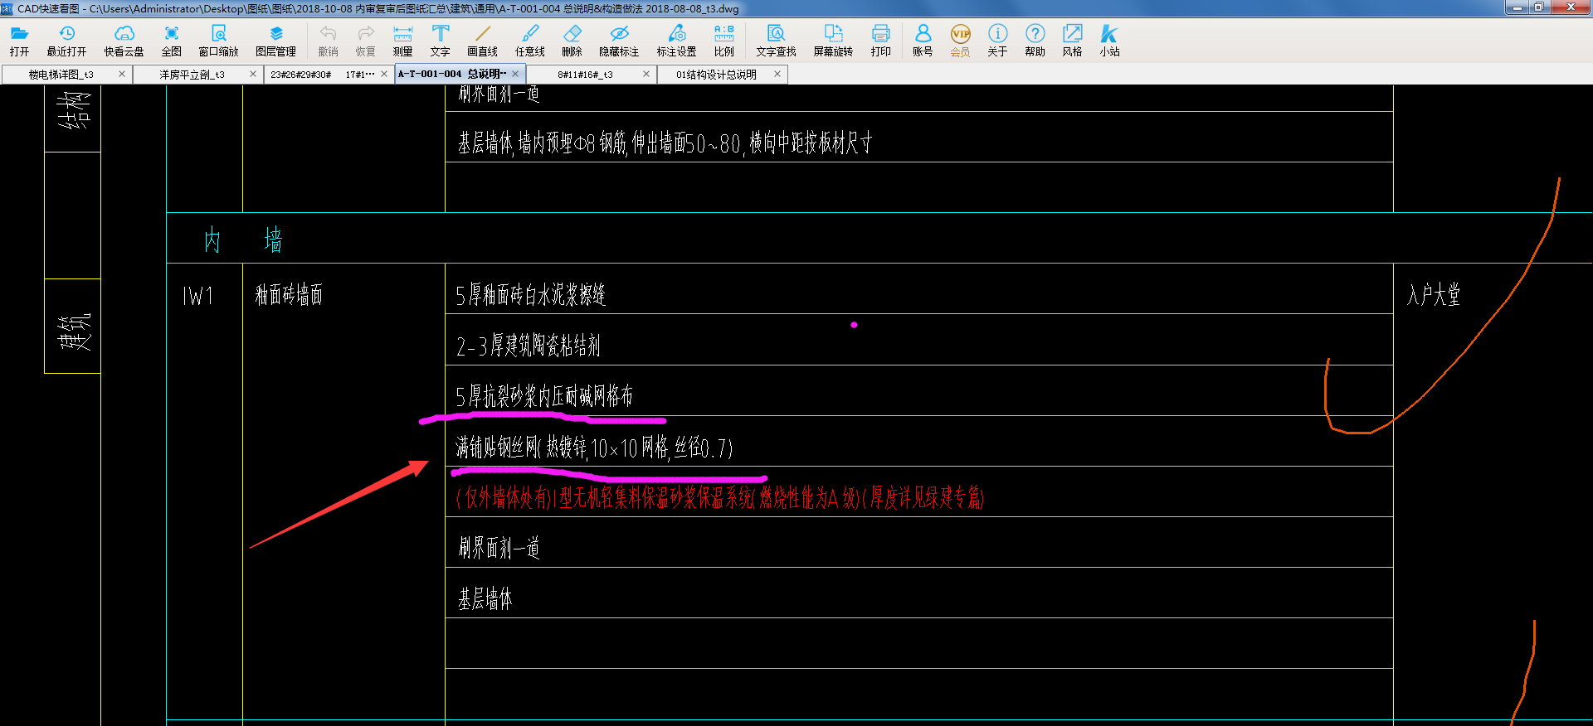Click the IW1 cell in the drawing

click(198, 296)
